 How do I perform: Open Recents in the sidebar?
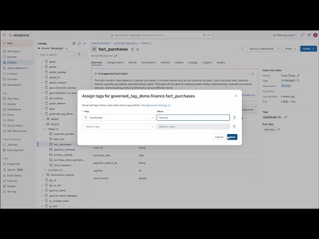(x=11, y=57)
